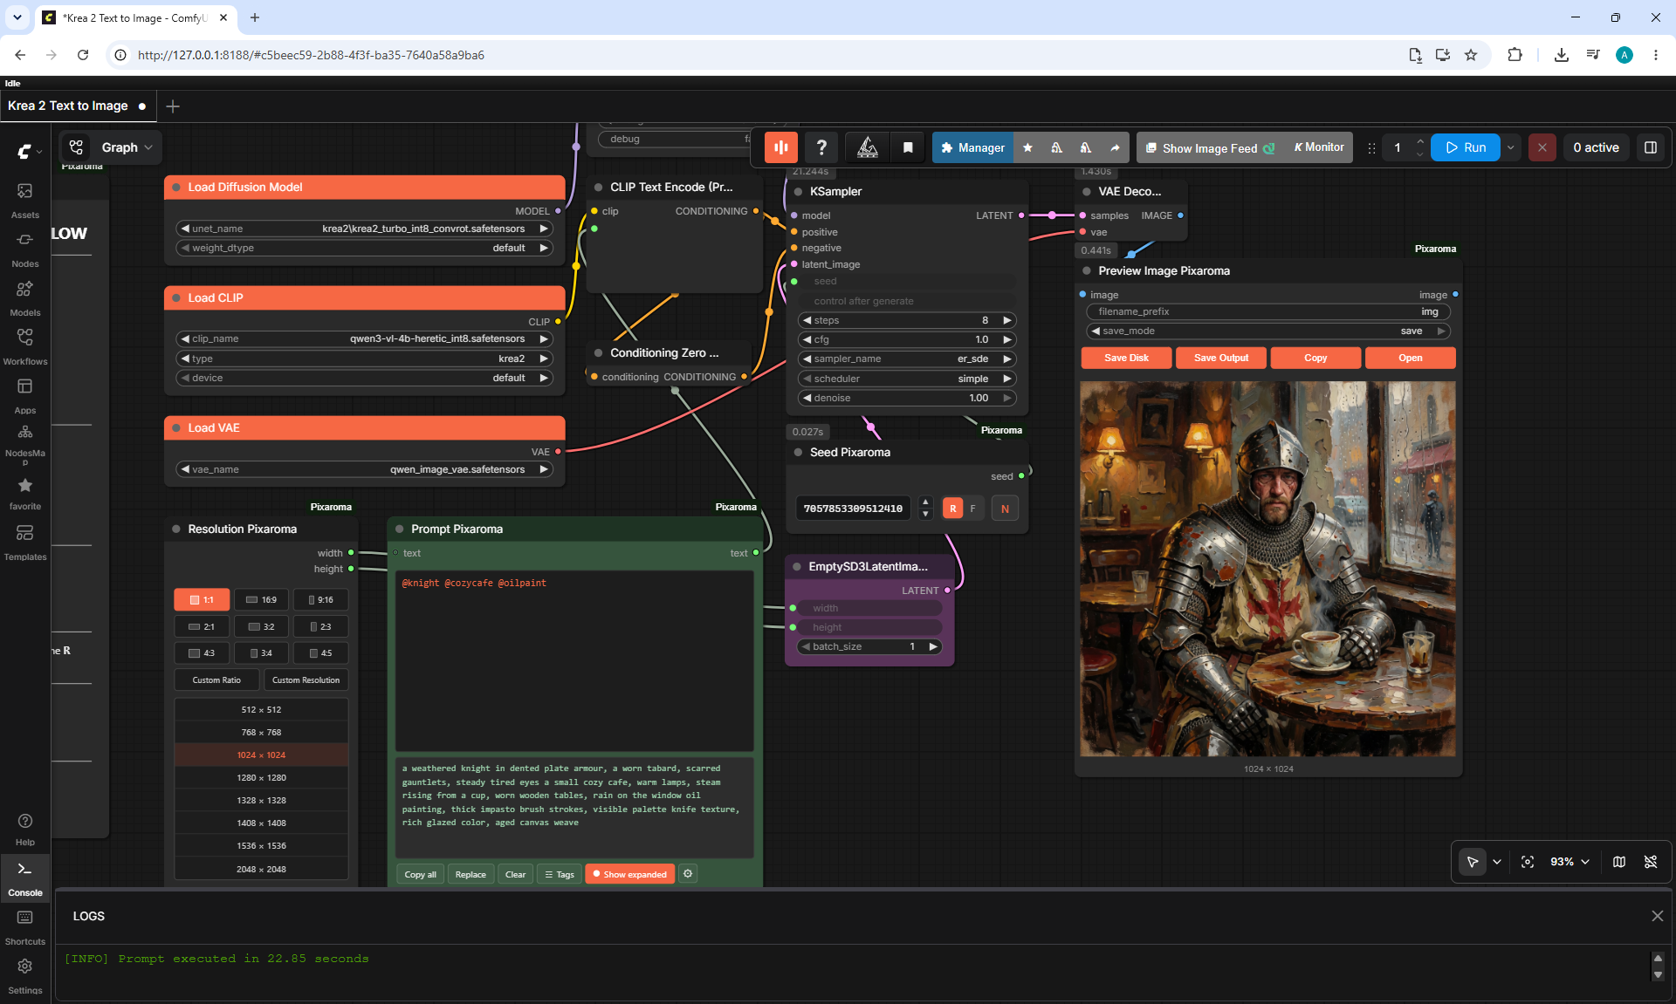Toggle the right side panel icon

pos(1650,147)
